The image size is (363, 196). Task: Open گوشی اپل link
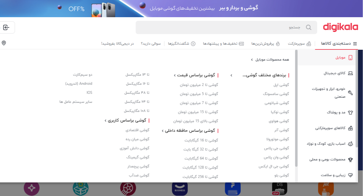pyautogui.click(x=281, y=85)
